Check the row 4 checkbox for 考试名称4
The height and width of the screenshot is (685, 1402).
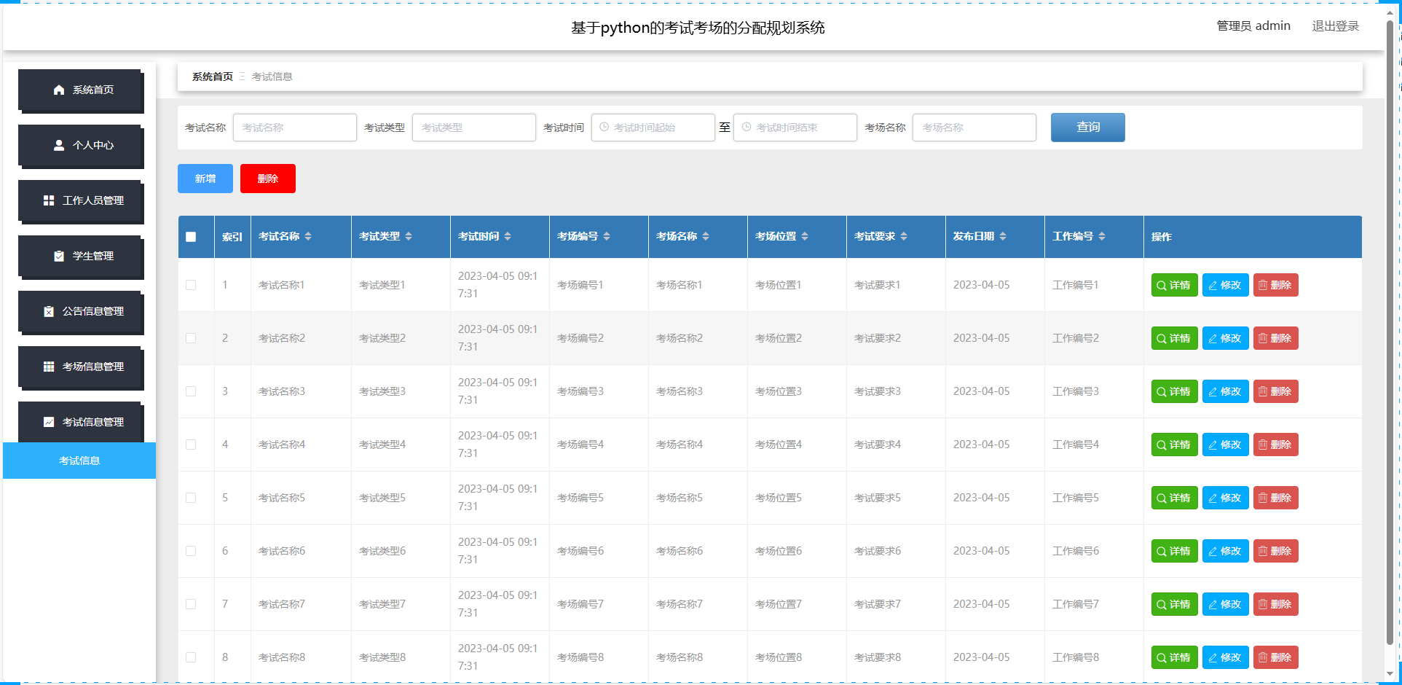191,445
